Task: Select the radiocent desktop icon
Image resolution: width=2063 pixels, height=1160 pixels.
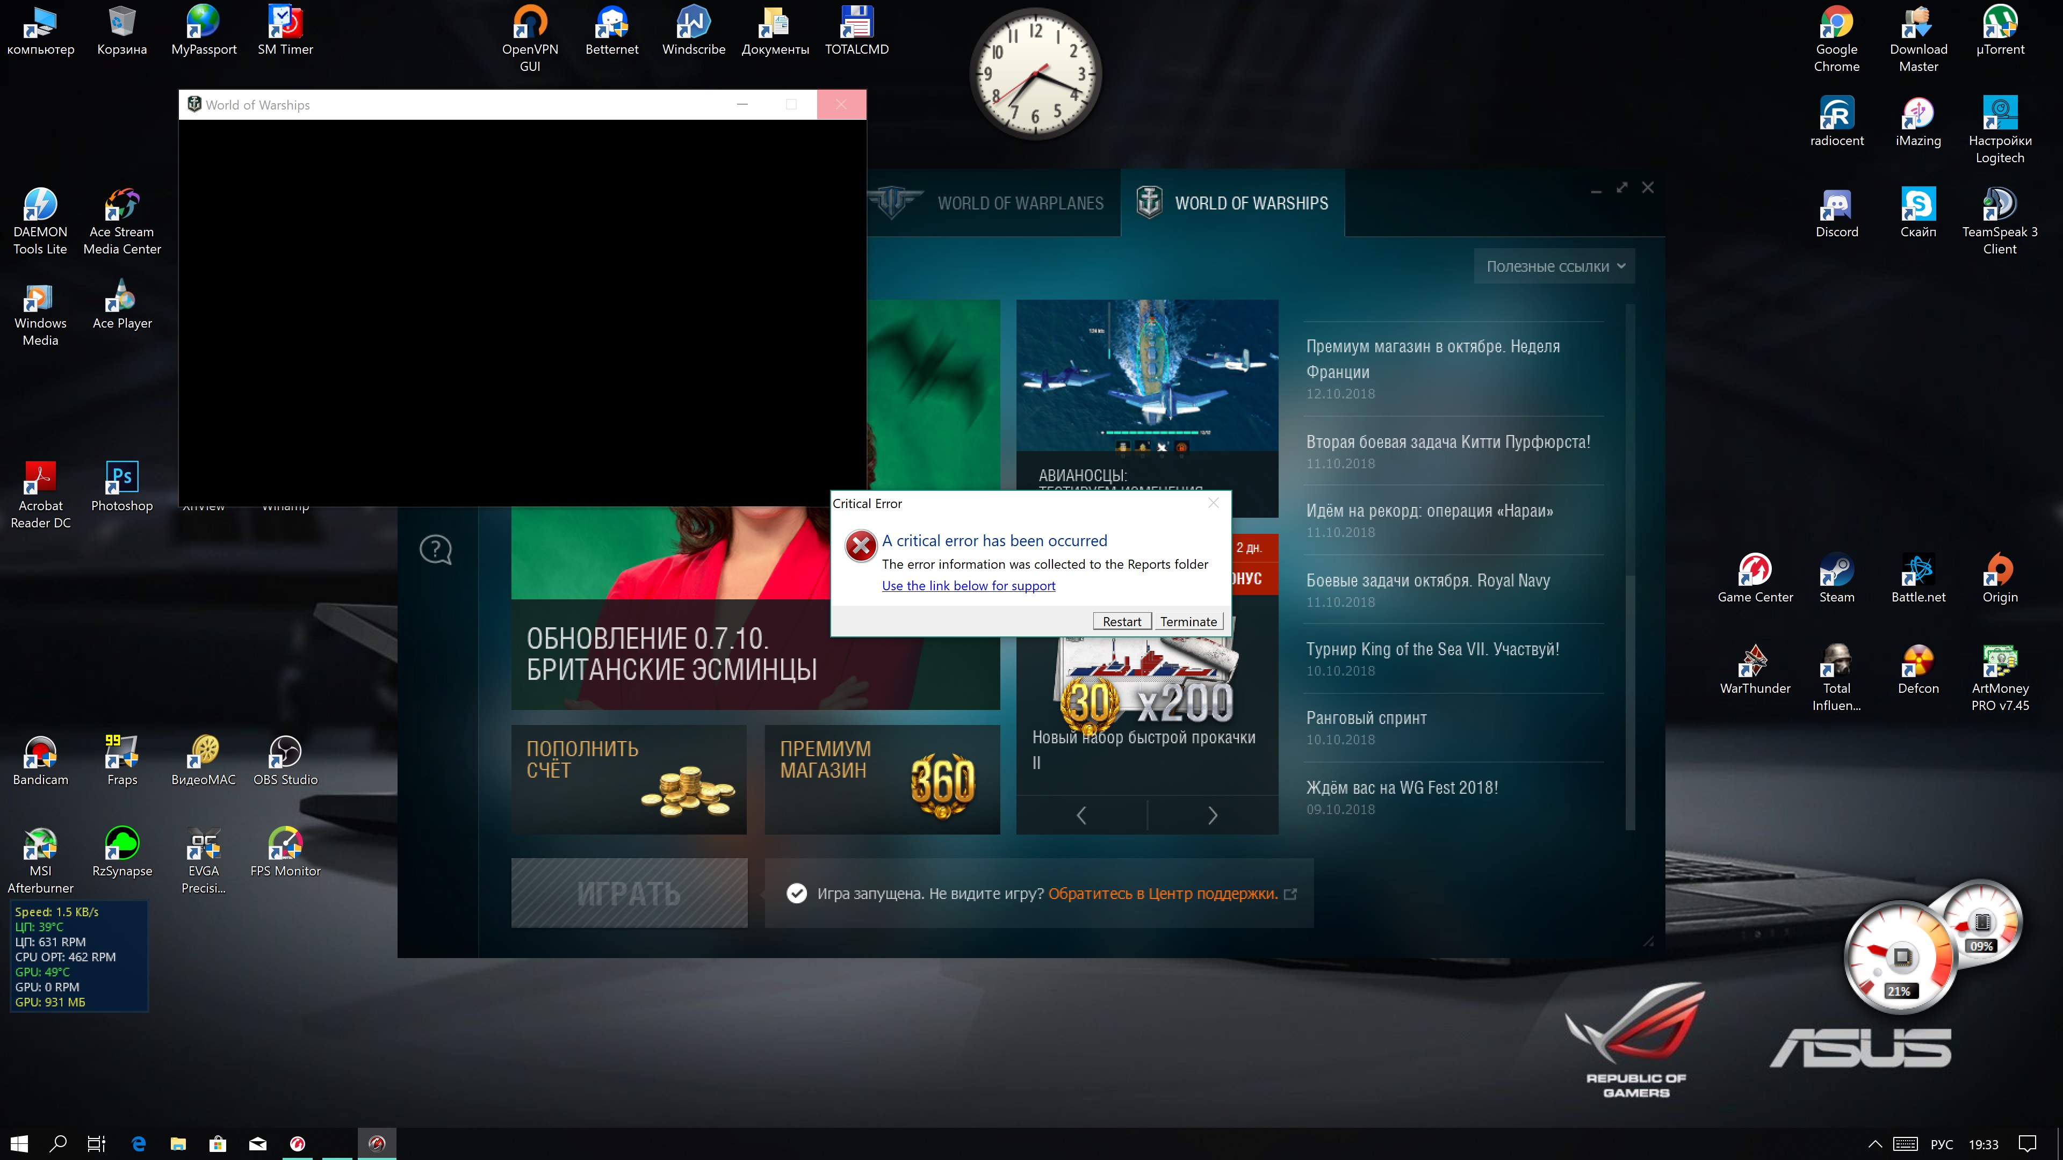Action: pyautogui.click(x=1836, y=122)
